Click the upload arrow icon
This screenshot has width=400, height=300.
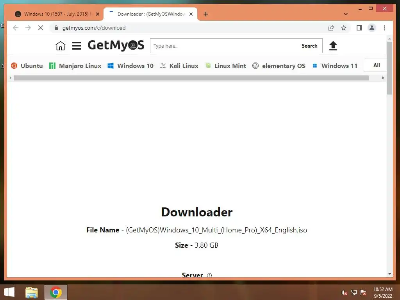click(x=333, y=46)
